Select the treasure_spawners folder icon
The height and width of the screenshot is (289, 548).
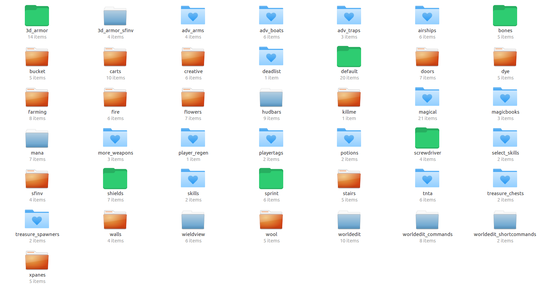coord(37,219)
